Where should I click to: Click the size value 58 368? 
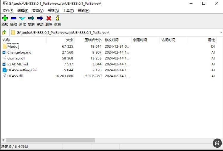click(67, 58)
